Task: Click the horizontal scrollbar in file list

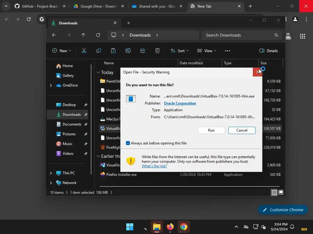Action: coord(190,187)
